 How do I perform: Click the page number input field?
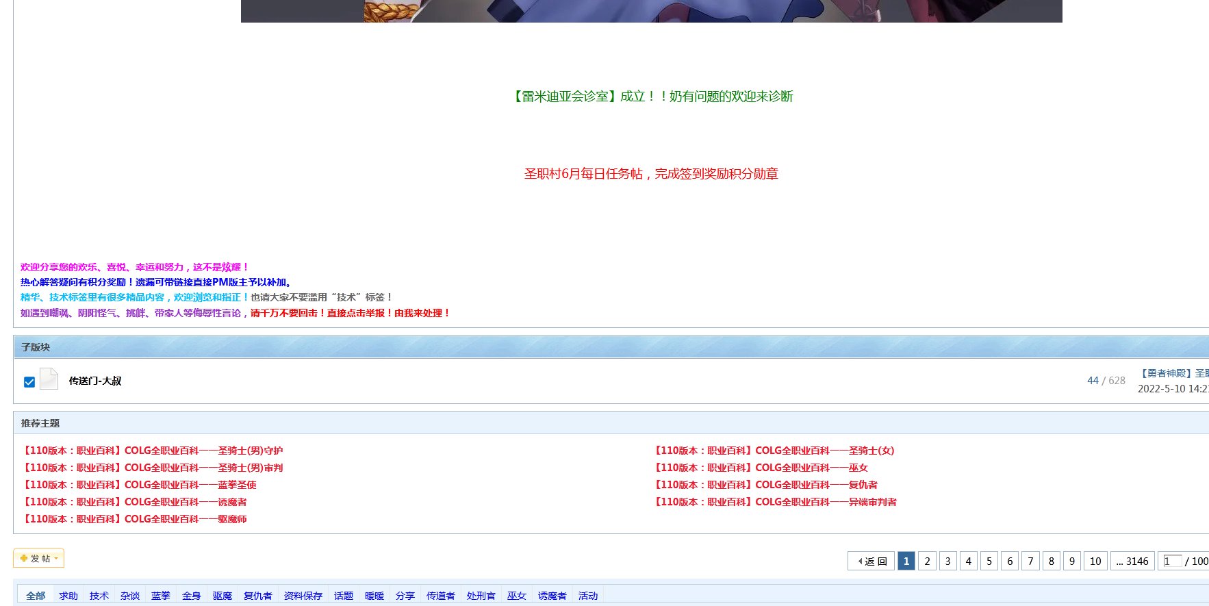(1172, 561)
